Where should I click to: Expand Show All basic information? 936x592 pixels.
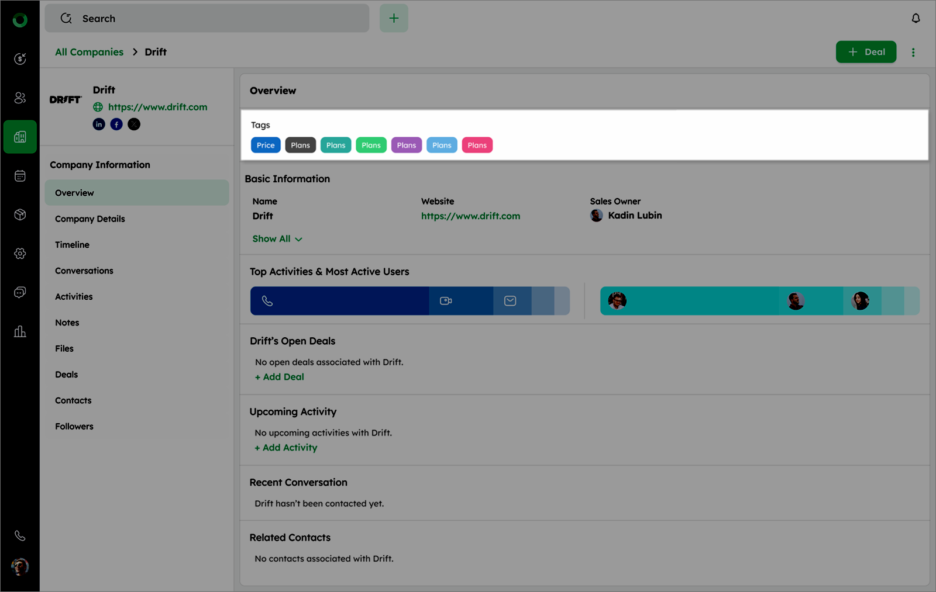(277, 239)
